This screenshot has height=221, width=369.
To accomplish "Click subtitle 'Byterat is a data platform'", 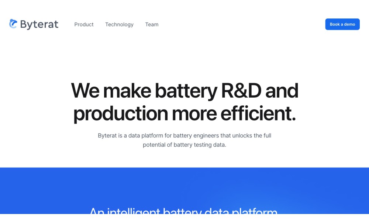I will point(131,136).
